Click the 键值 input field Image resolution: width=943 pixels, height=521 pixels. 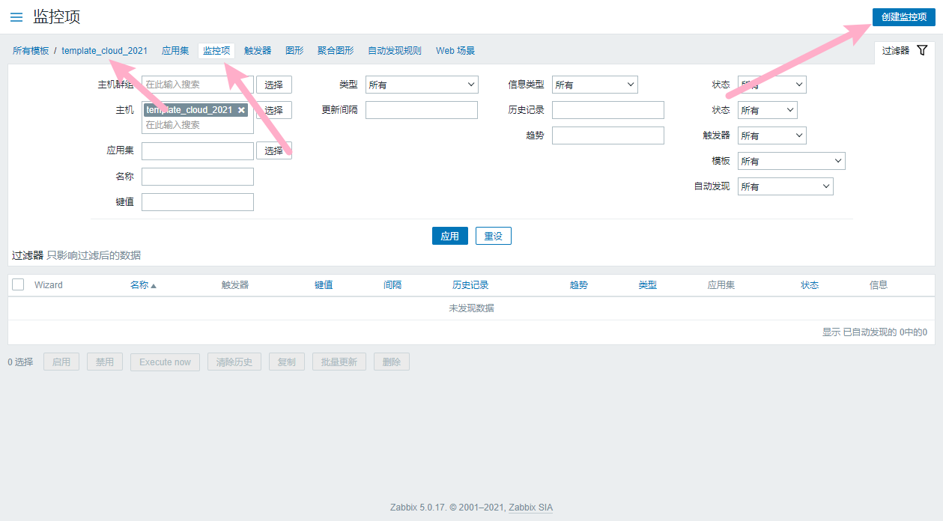coord(198,202)
